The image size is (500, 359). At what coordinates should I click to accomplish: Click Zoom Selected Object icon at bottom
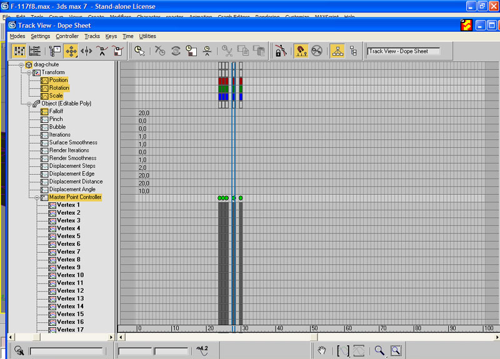[19, 351]
